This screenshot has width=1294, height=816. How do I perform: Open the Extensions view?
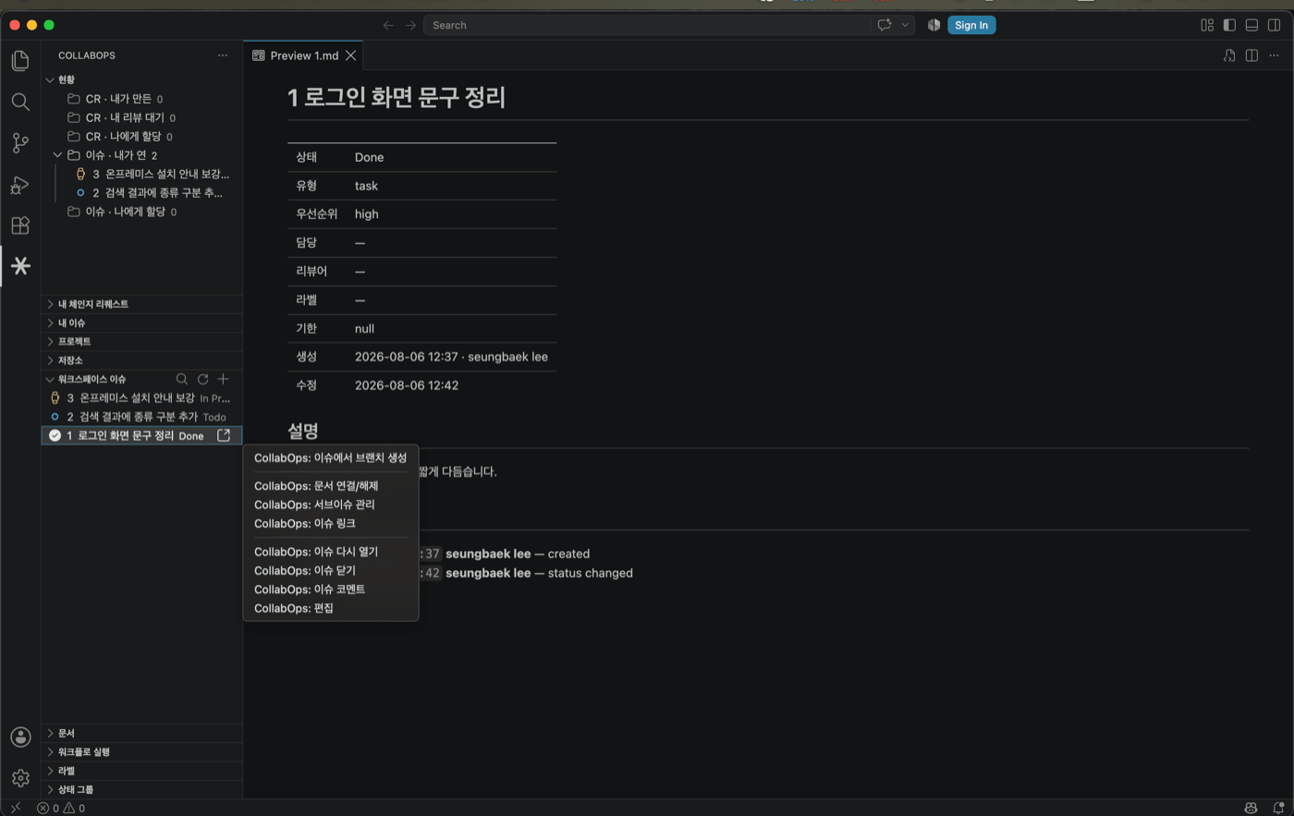[20, 225]
